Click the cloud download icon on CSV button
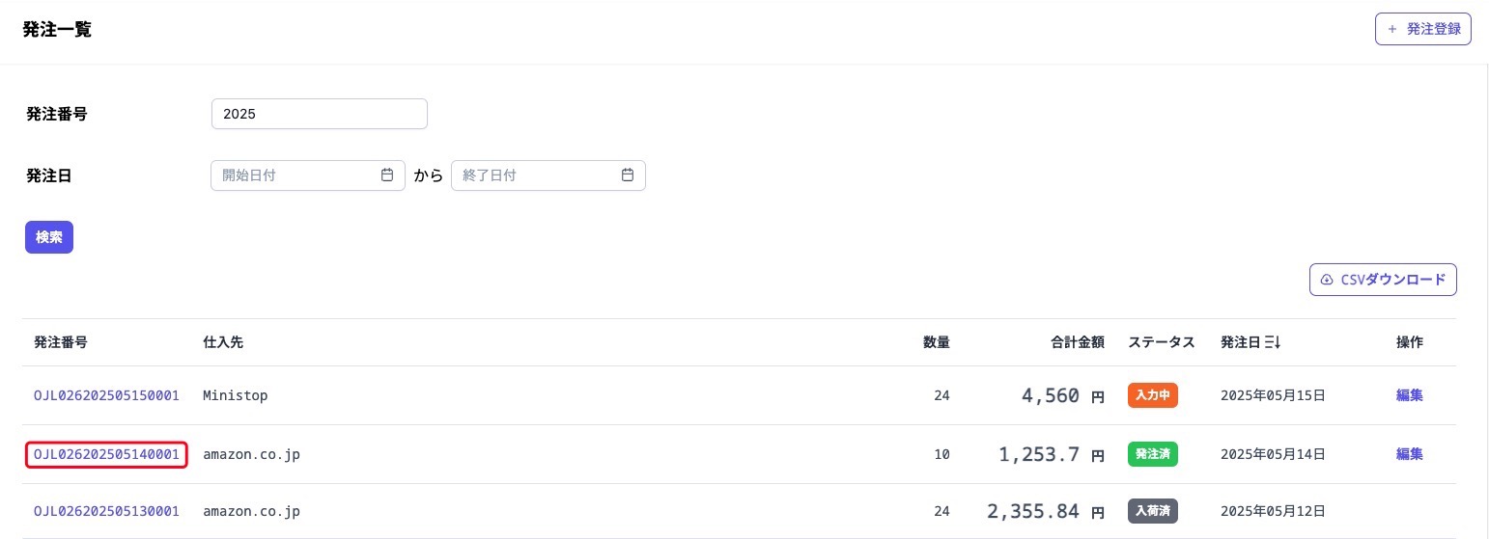 tap(1327, 280)
